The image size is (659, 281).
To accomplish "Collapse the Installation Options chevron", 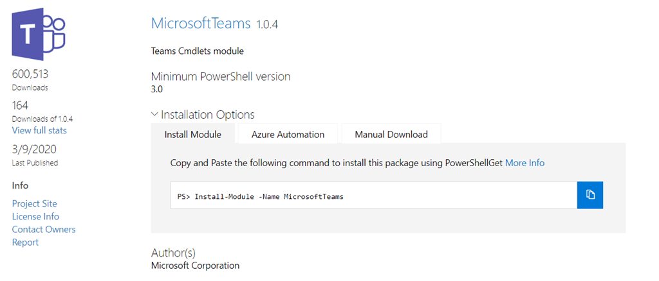I will [x=154, y=114].
